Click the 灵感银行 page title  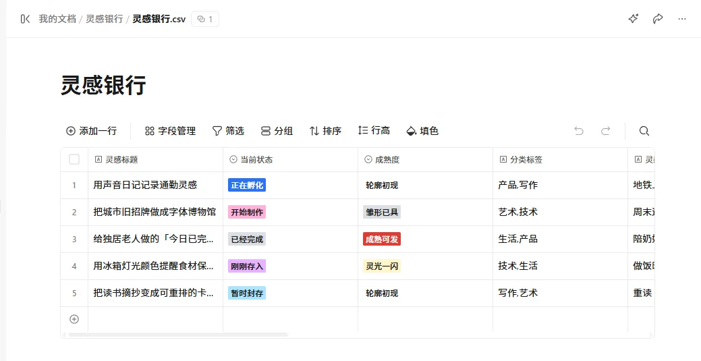103,85
